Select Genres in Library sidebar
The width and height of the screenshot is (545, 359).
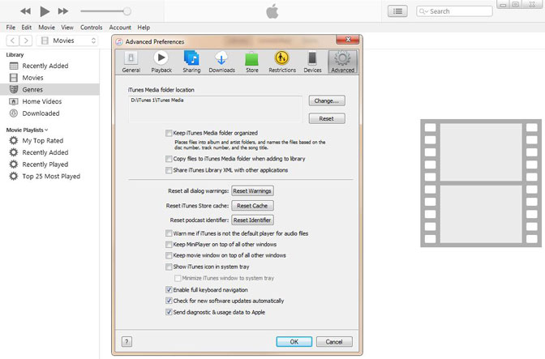[49, 89]
